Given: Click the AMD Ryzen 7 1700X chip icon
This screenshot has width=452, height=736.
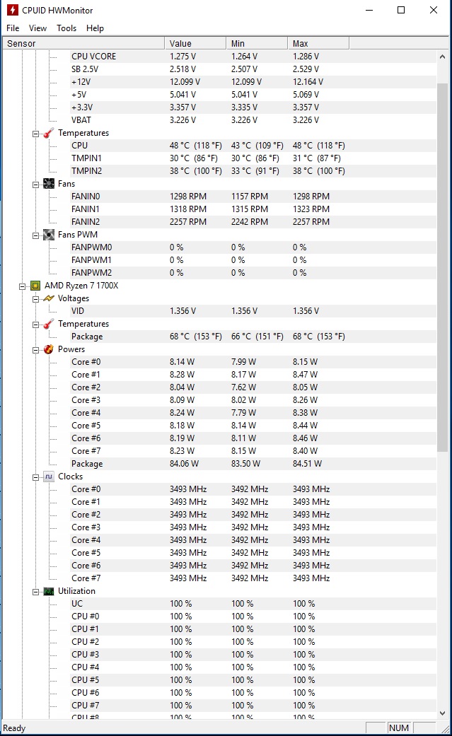Looking at the screenshot, I should [35, 286].
